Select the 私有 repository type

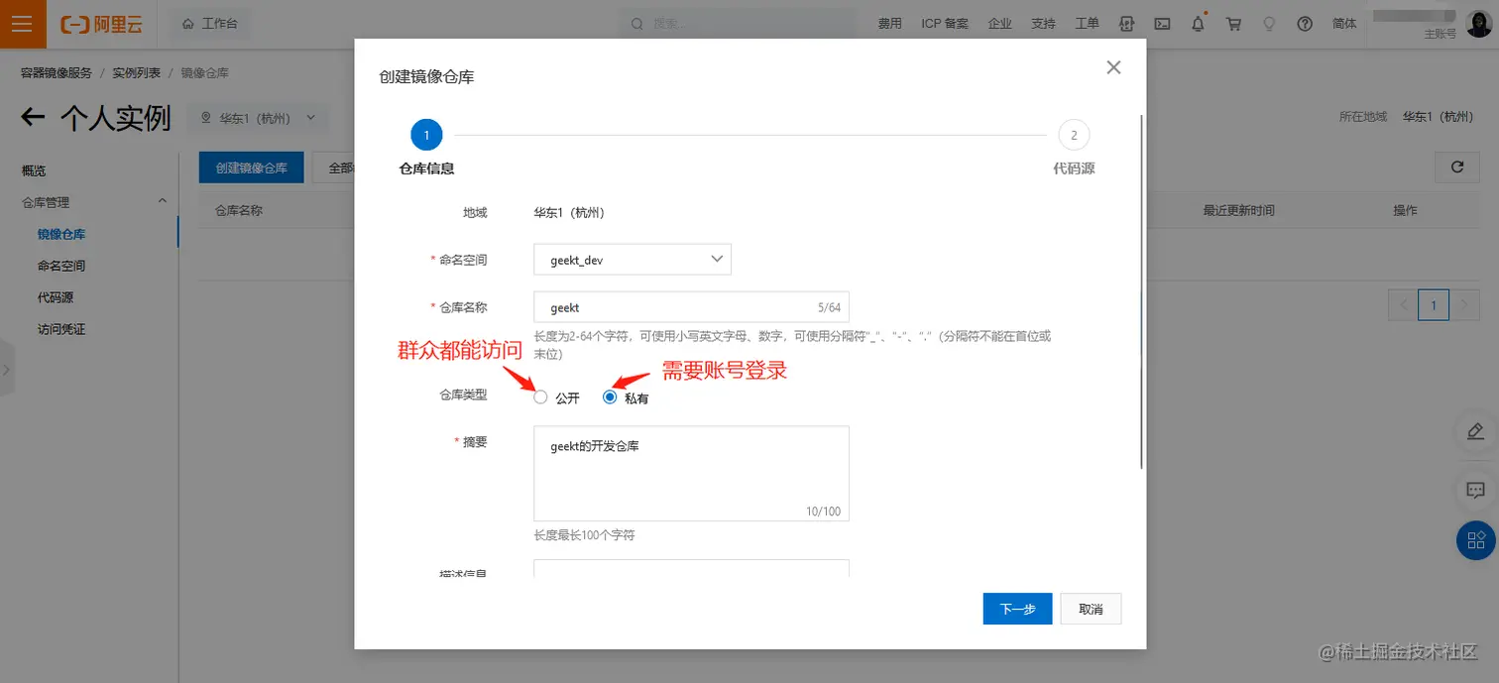click(x=610, y=398)
